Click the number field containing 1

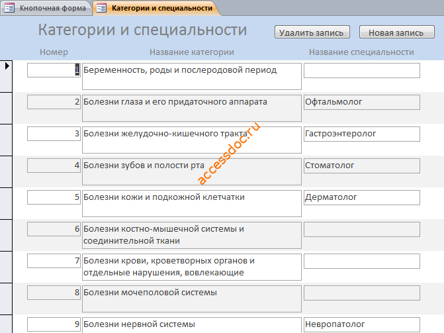point(54,70)
